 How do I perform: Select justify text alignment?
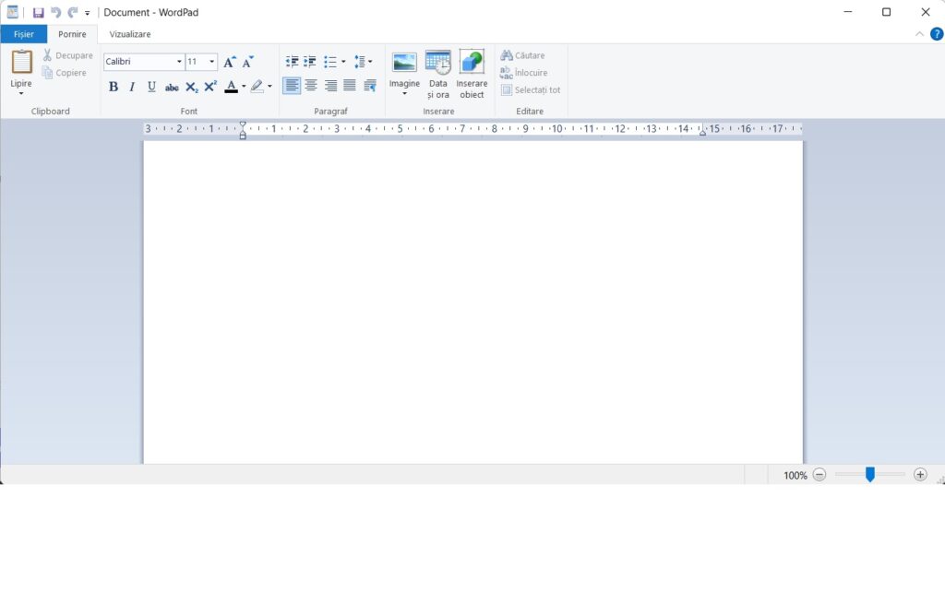(350, 86)
